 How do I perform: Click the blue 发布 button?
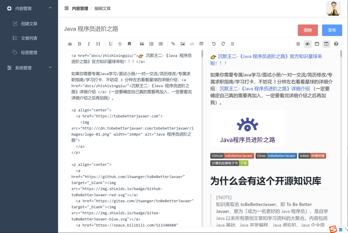pyautogui.click(x=332, y=30)
